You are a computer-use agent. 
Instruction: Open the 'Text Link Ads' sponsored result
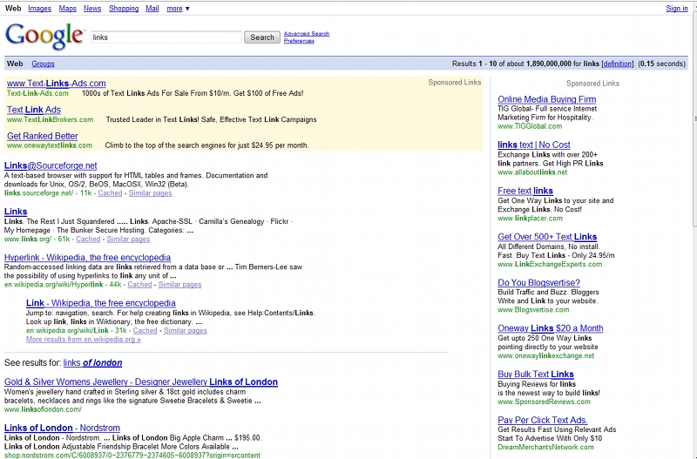34,110
